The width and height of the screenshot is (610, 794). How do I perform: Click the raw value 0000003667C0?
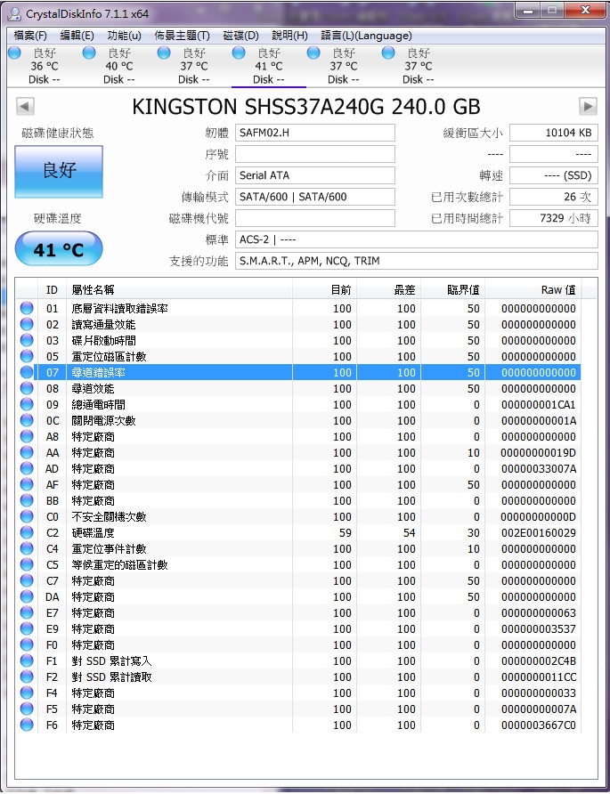pos(539,725)
